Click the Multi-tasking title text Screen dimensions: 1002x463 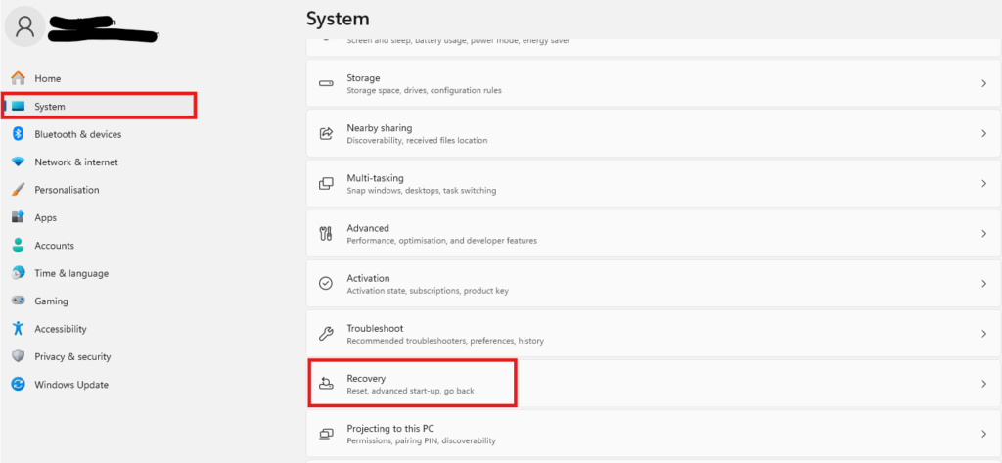click(x=375, y=178)
